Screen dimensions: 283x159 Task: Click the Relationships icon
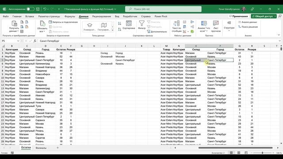(x=192, y=26)
